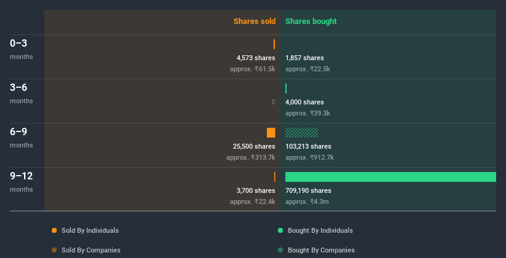Click 'approx. ₹61.5k' sold amount
The height and width of the screenshot is (258, 506).
click(x=253, y=69)
